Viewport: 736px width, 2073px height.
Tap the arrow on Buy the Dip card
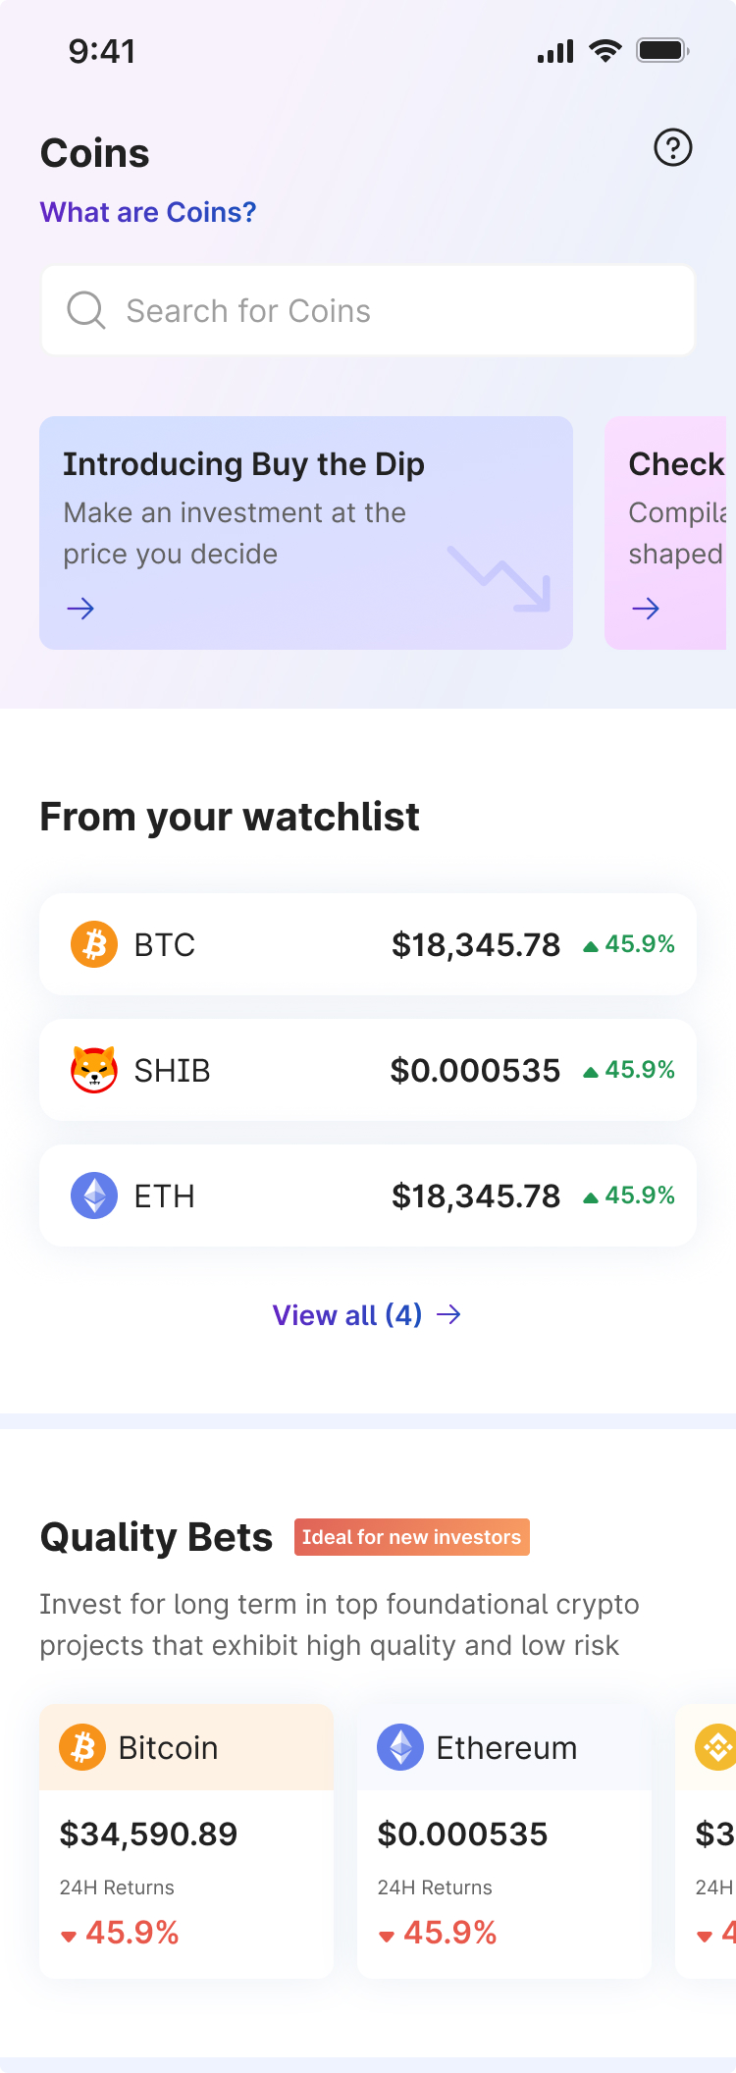point(80,610)
